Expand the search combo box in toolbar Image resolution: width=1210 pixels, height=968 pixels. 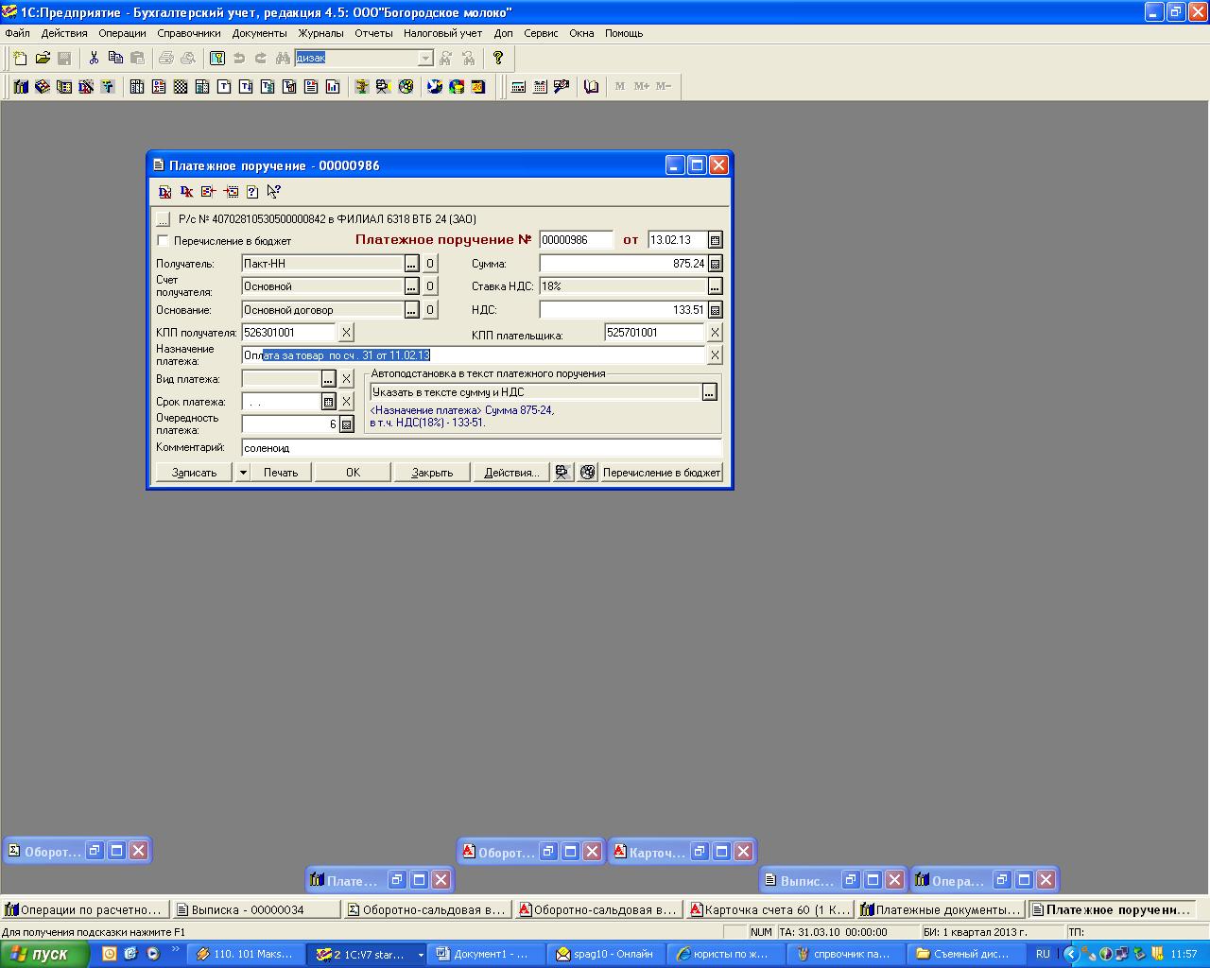point(425,58)
